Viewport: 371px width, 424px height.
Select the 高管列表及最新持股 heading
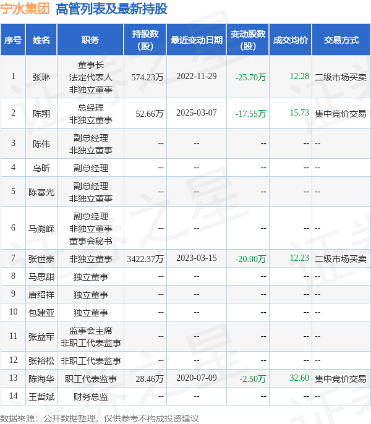pyautogui.click(x=111, y=9)
